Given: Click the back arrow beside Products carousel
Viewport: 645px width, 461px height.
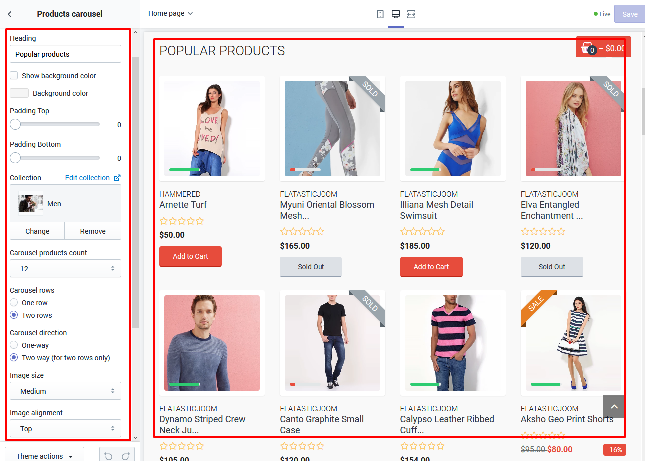Looking at the screenshot, I should click(10, 14).
